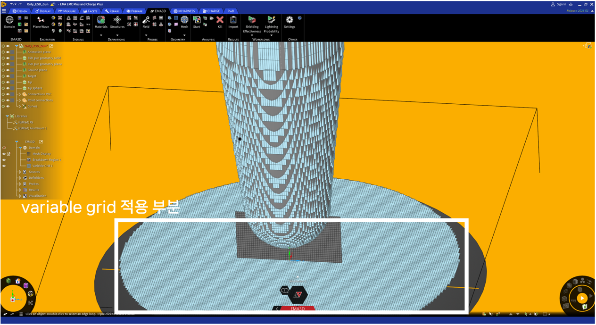Toggle visibility of Ground plane
Screen dimensions: 596x325
pyautogui.click(x=8, y=70)
